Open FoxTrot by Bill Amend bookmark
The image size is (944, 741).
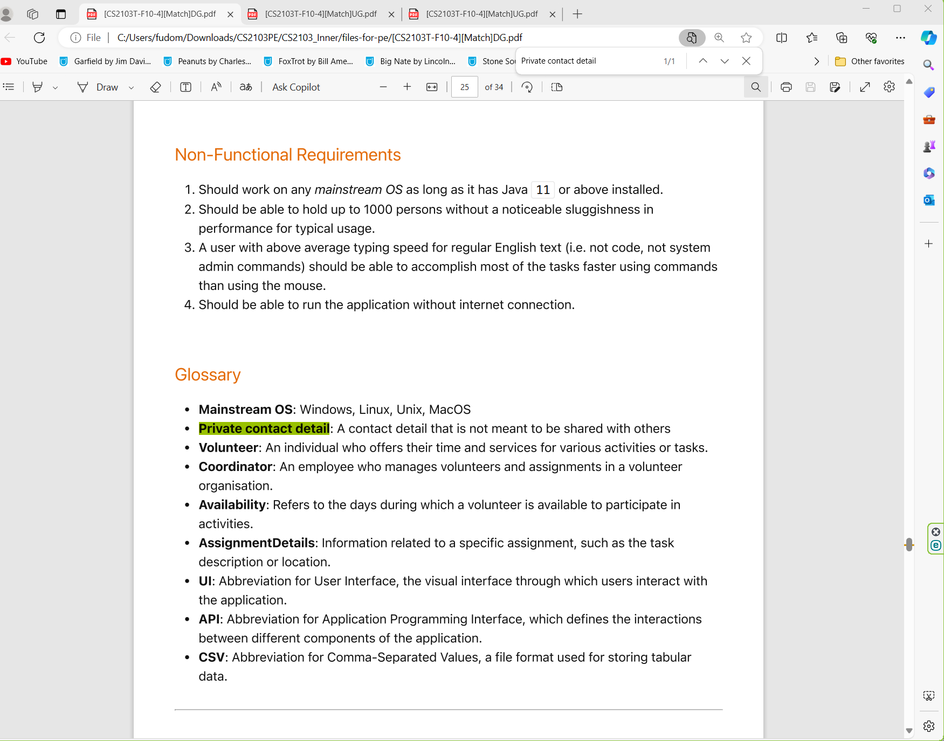(x=308, y=61)
